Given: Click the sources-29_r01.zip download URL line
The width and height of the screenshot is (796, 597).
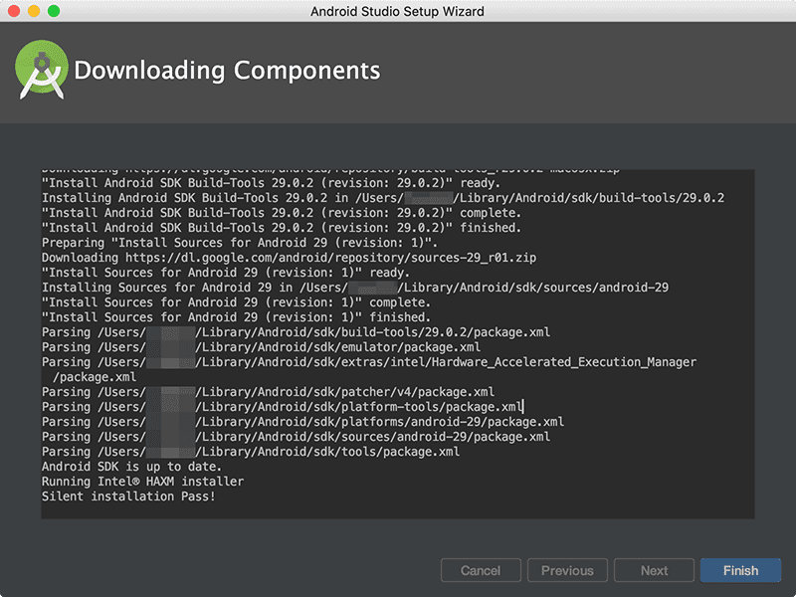Looking at the screenshot, I should [289, 258].
